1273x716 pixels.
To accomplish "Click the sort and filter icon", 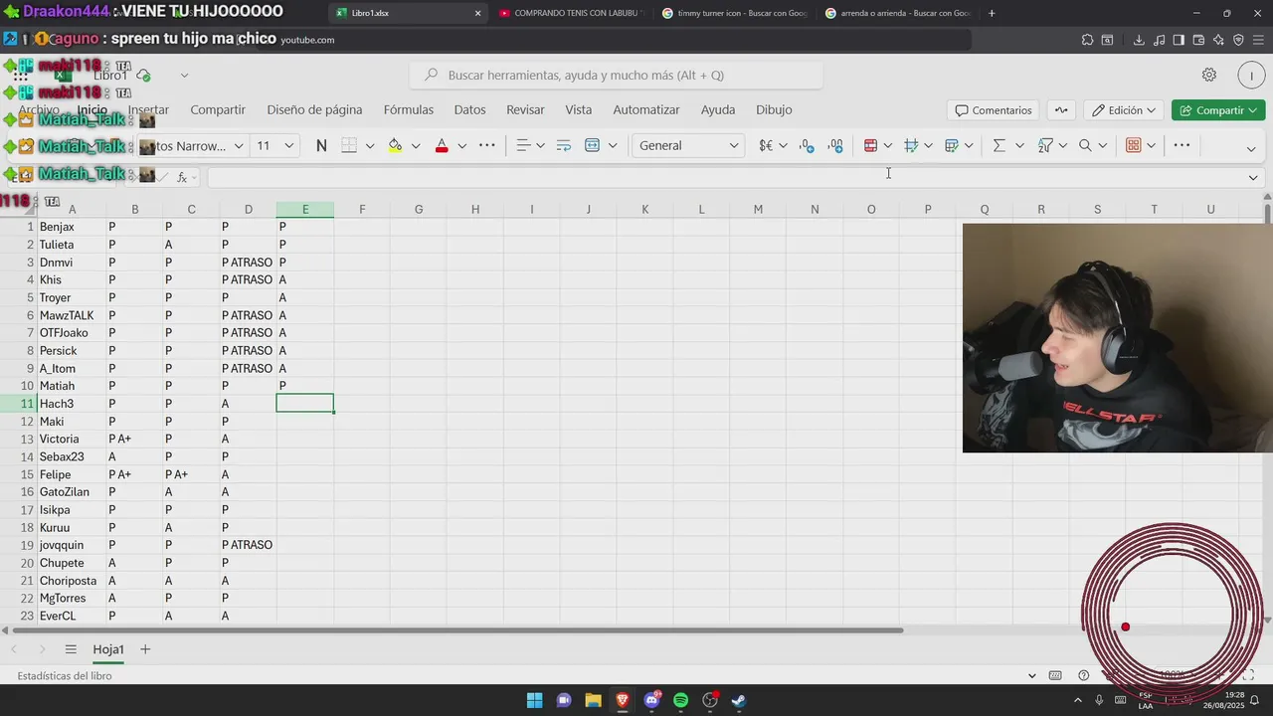I will pyautogui.click(x=1045, y=145).
